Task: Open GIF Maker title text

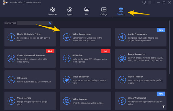Action: pyautogui.click(x=78, y=55)
